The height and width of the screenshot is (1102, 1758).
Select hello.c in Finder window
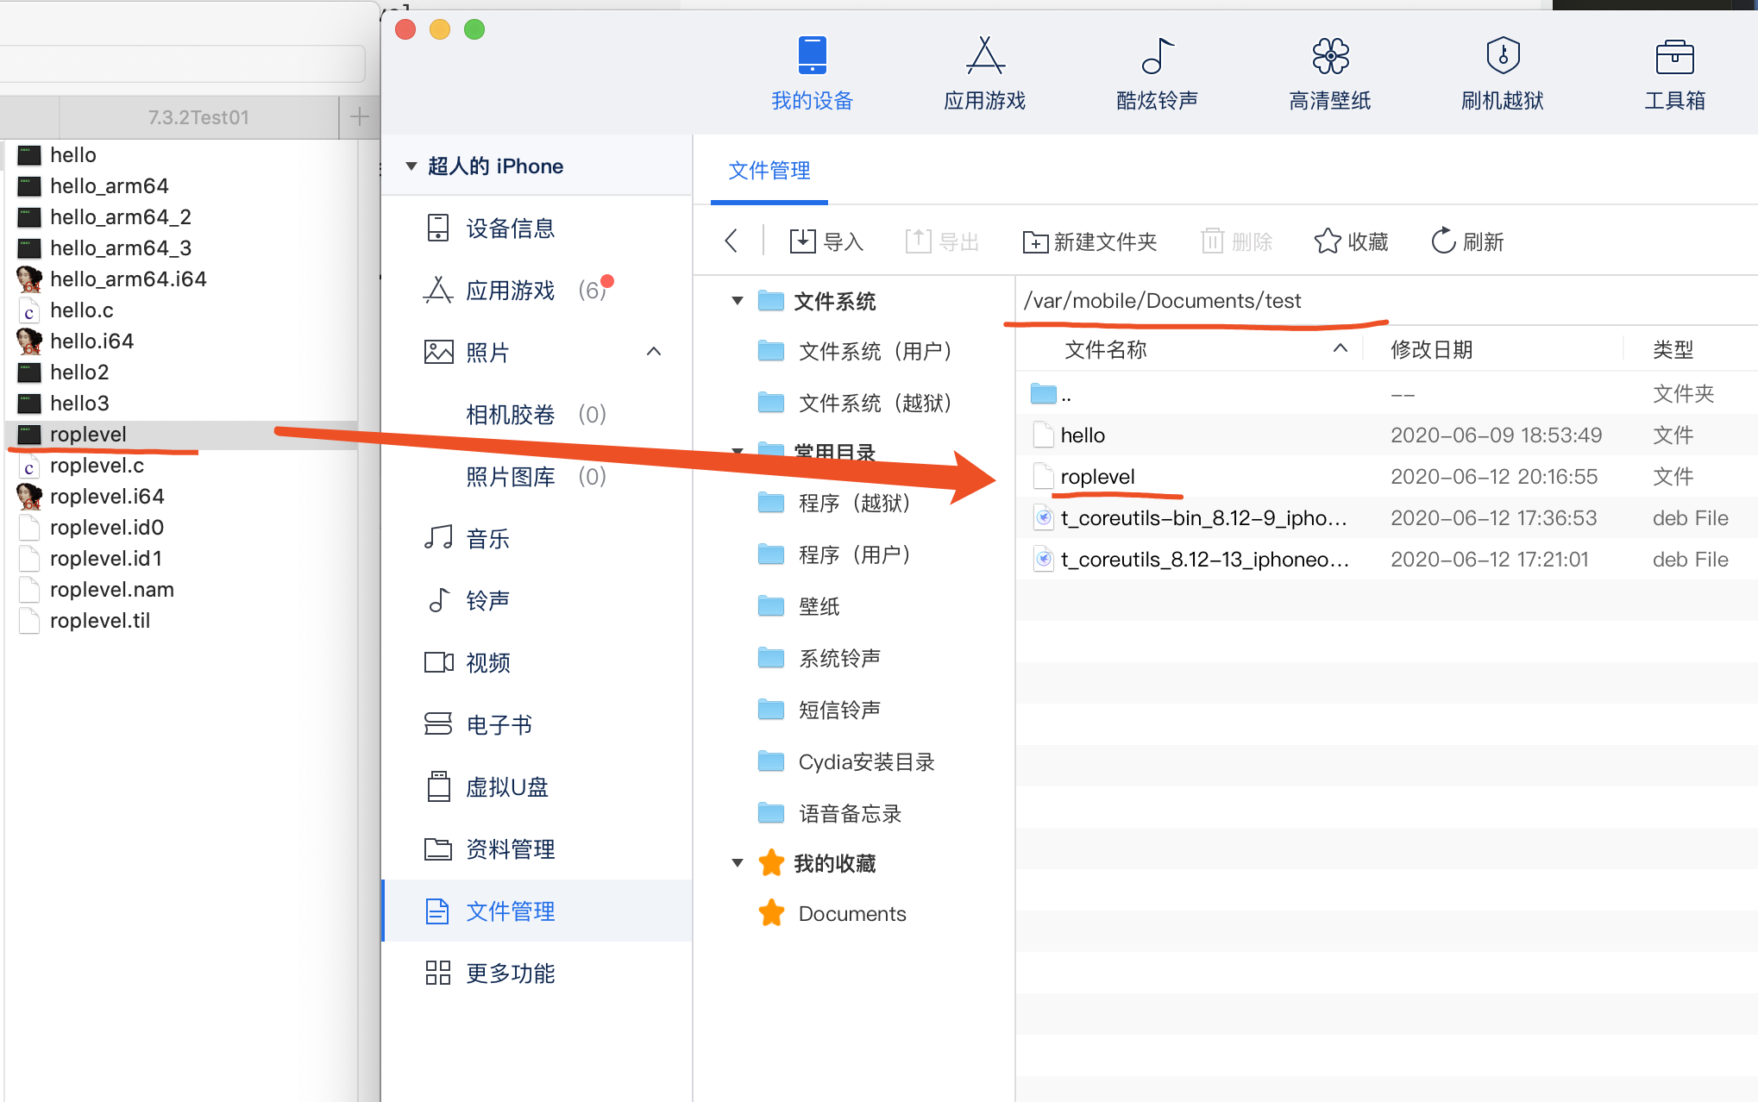(181, 310)
